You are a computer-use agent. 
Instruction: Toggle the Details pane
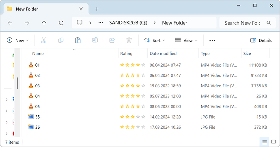click(261, 40)
